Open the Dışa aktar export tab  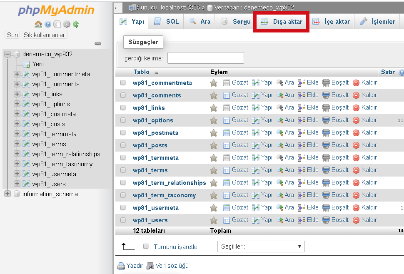(282, 22)
